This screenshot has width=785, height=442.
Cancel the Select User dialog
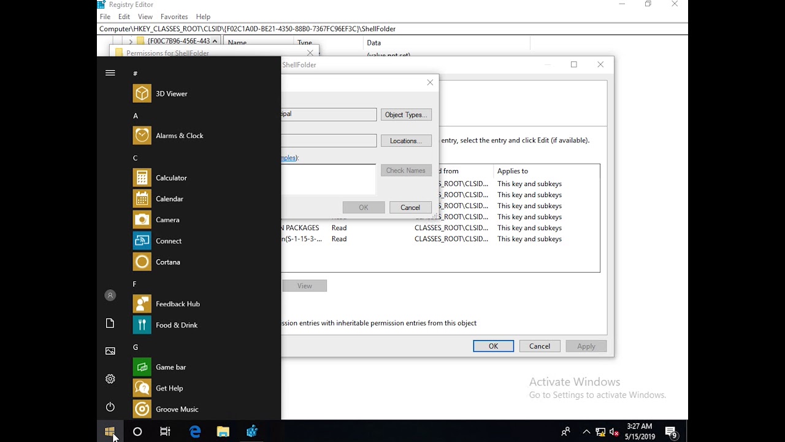pyautogui.click(x=410, y=207)
